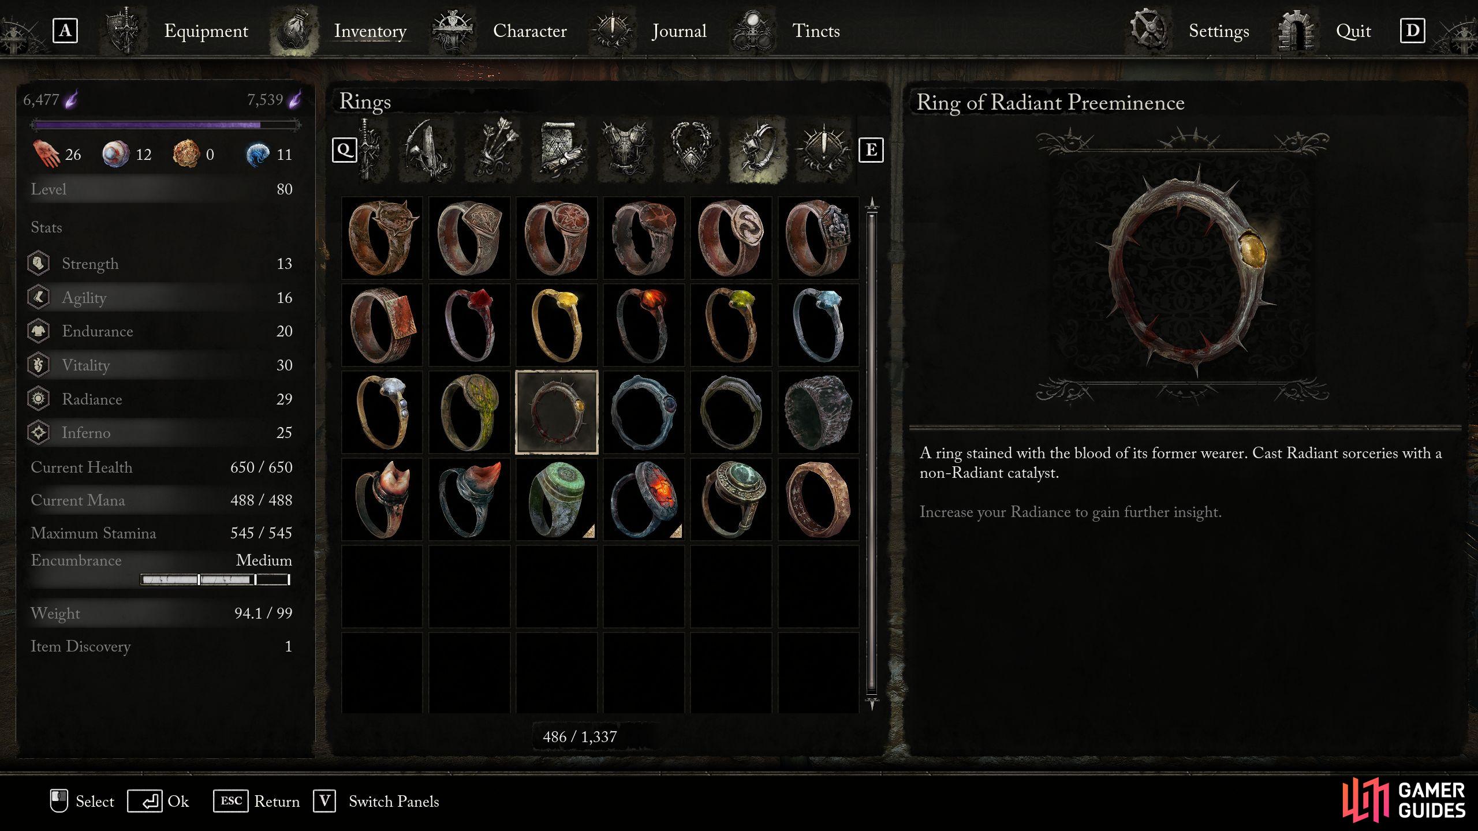
Task: Select the red ruby gem ring
Action: (469, 325)
